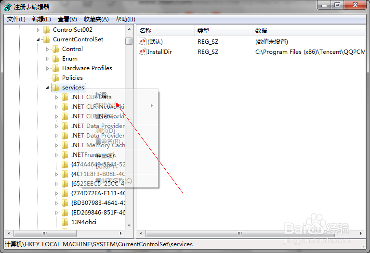Open the 收藏夹(A) menu
Screen dimensions: 370x253
tap(96, 19)
